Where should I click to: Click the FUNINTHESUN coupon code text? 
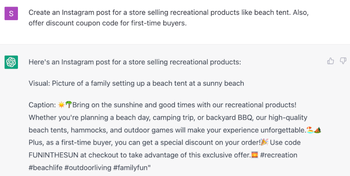pos(53,155)
